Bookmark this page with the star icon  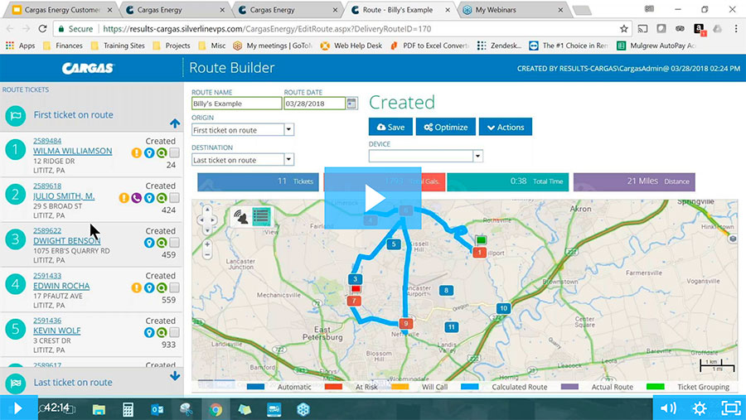pos(623,28)
